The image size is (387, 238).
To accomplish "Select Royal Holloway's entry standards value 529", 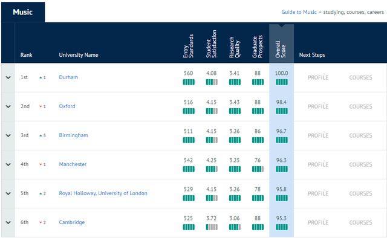I will click(x=188, y=189).
